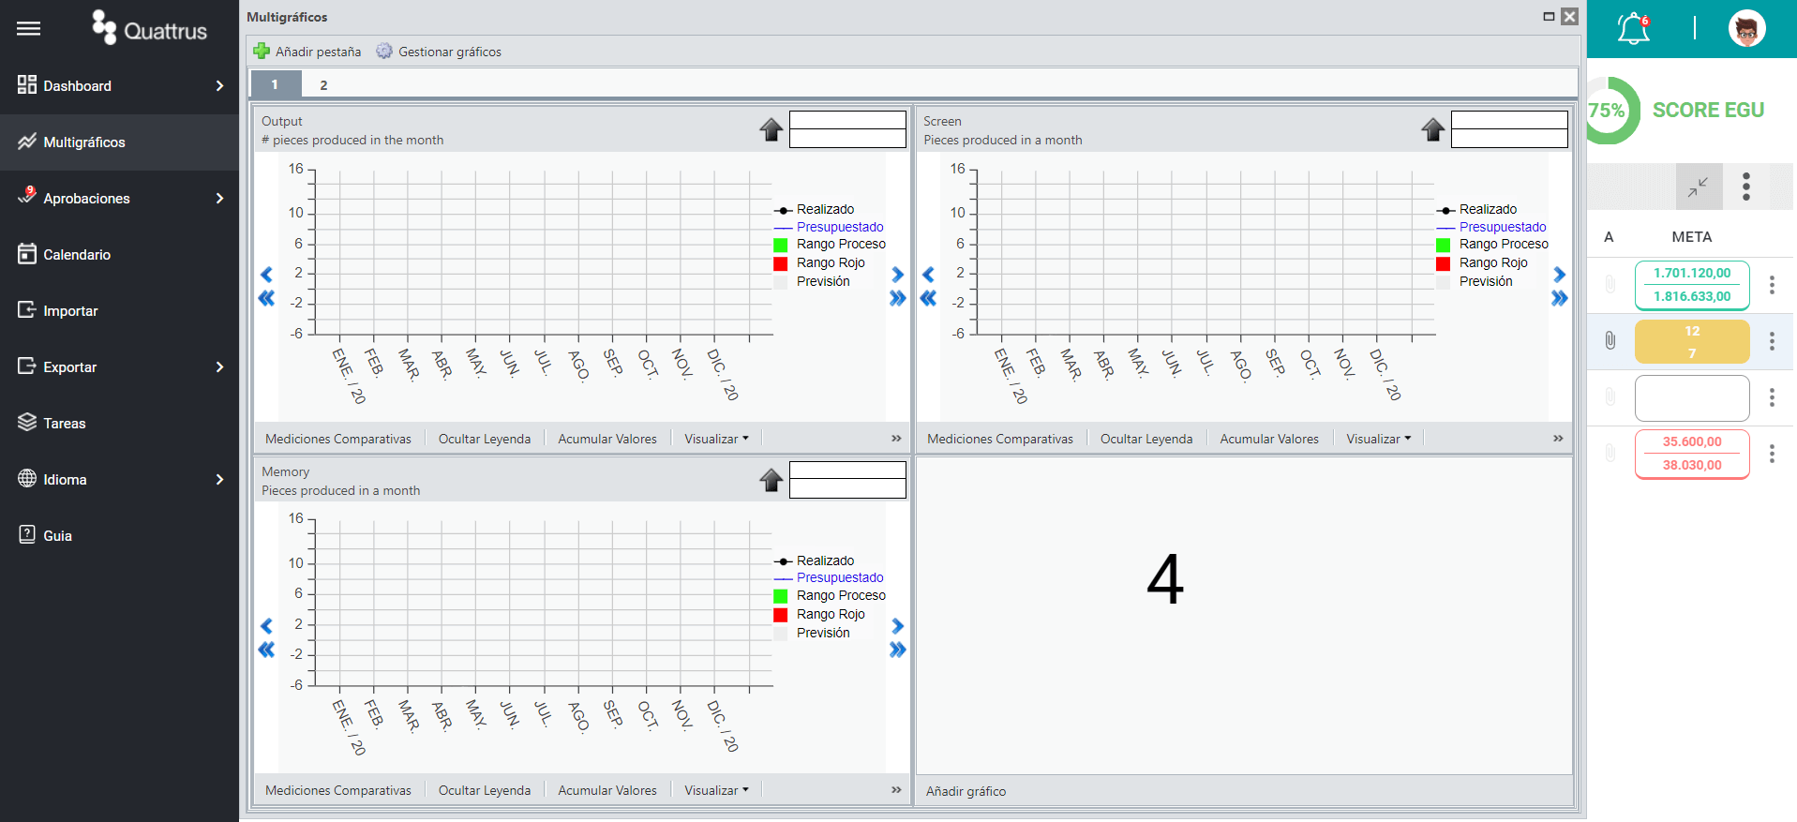The image size is (1797, 822).
Task: Click the paperclip on the 12 / 7 row
Action: 1610,341
